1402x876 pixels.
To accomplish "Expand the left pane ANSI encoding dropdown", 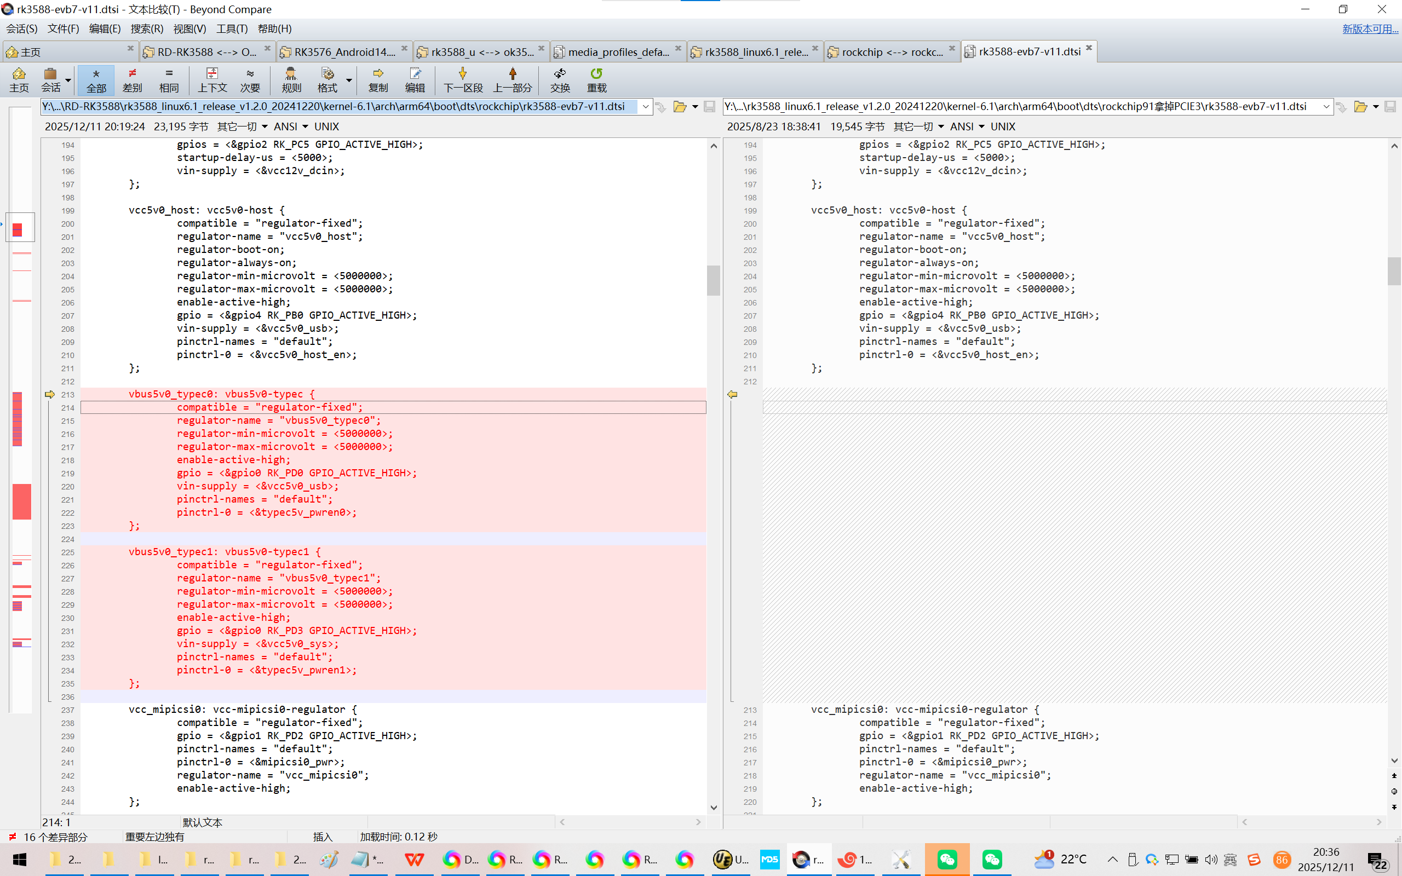I will point(305,126).
